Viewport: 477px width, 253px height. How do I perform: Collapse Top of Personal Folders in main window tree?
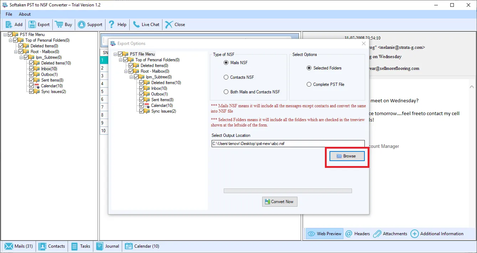pyautogui.click(x=10, y=40)
